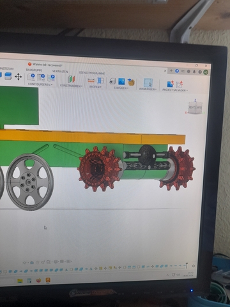The height and width of the screenshot is (307, 230).
Task: Switch to the Verwalten tab
Action: [60, 72]
